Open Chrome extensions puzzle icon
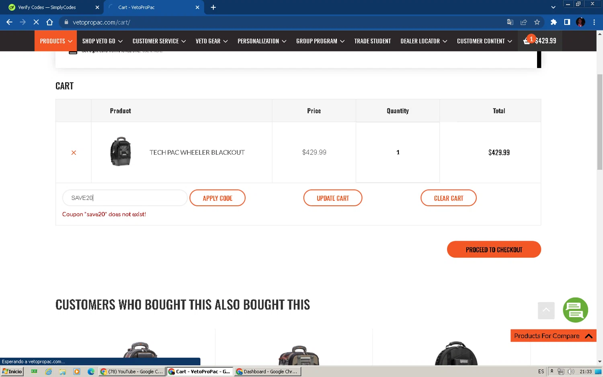The width and height of the screenshot is (603, 377). coord(554,22)
